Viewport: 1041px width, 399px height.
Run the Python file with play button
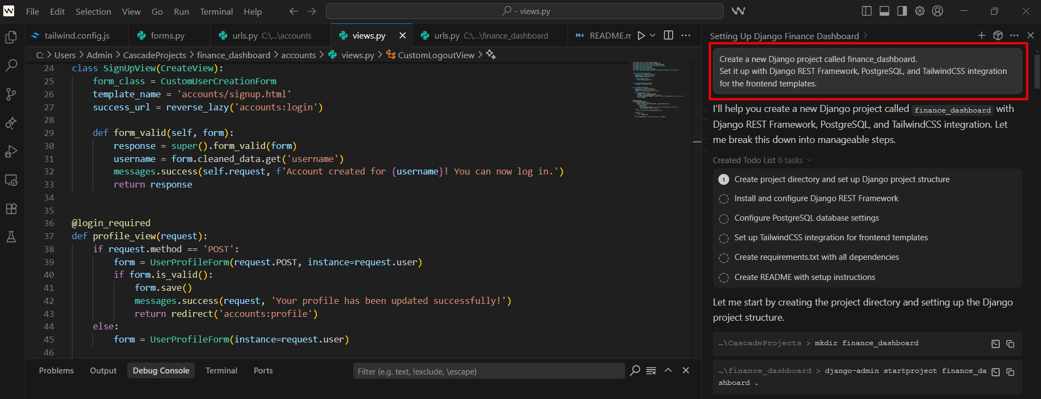click(x=642, y=35)
